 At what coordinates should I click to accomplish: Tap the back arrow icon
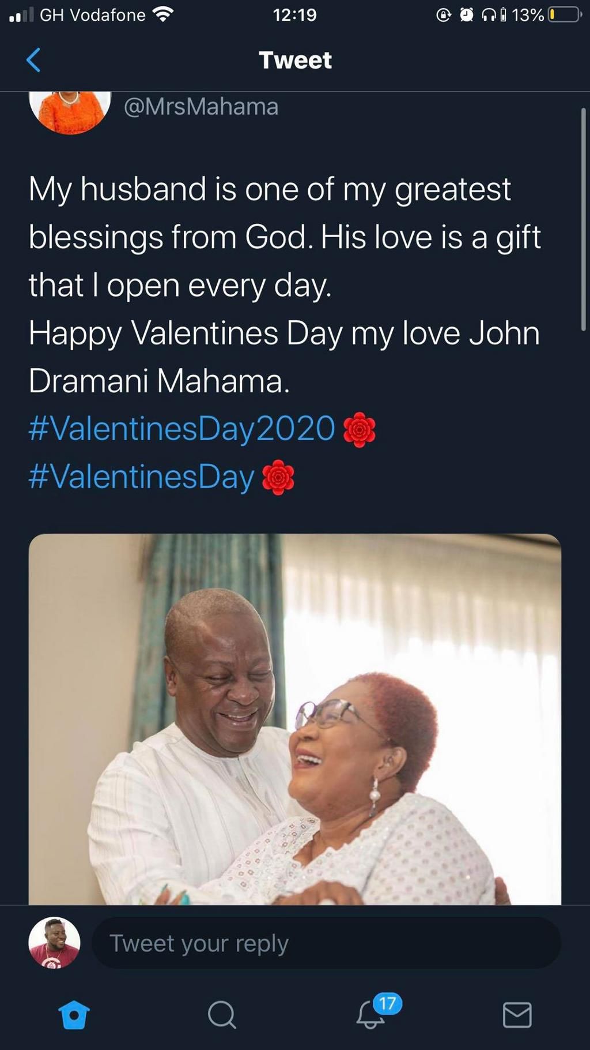(33, 60)
